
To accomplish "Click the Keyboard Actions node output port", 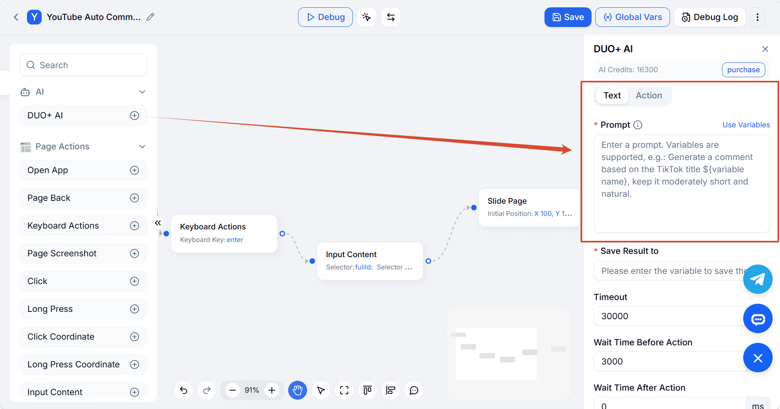I will (x=282, y=233).
